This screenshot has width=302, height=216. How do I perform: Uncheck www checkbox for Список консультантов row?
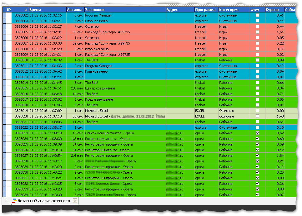click(x=257, y=133)
